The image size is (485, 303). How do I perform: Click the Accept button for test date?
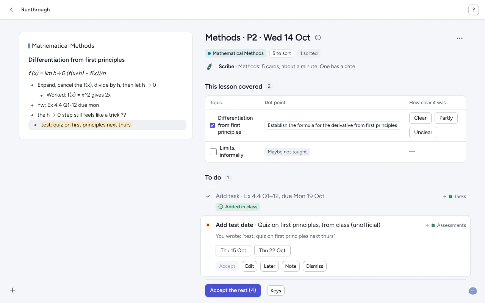[227, 266]
